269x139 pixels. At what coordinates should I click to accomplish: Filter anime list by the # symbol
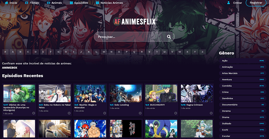click(5, 52)
